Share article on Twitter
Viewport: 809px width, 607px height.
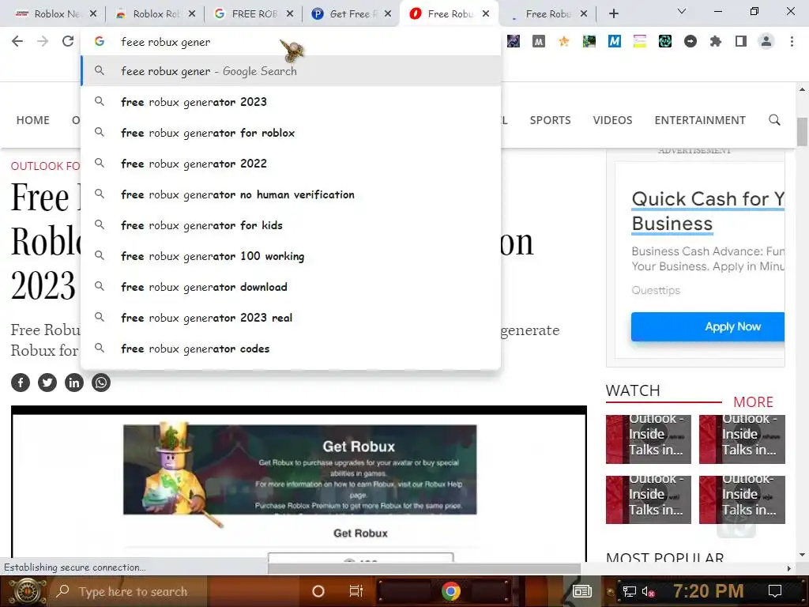(47, 383)
